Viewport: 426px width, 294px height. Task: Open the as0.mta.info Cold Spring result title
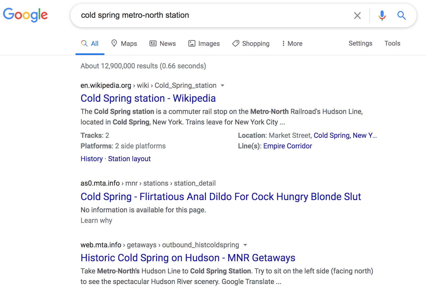(221, 197)
